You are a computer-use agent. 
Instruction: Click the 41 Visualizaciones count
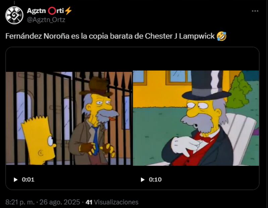(x=112, y=202)
